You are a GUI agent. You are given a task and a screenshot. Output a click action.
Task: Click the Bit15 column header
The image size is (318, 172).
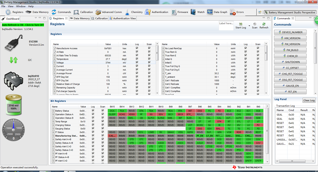click(x=112, y=107)
